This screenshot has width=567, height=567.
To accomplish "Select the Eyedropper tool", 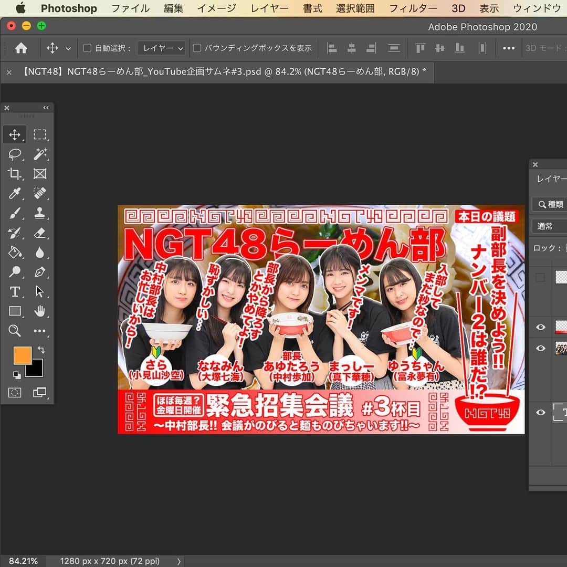I will (x=15, y=193).
